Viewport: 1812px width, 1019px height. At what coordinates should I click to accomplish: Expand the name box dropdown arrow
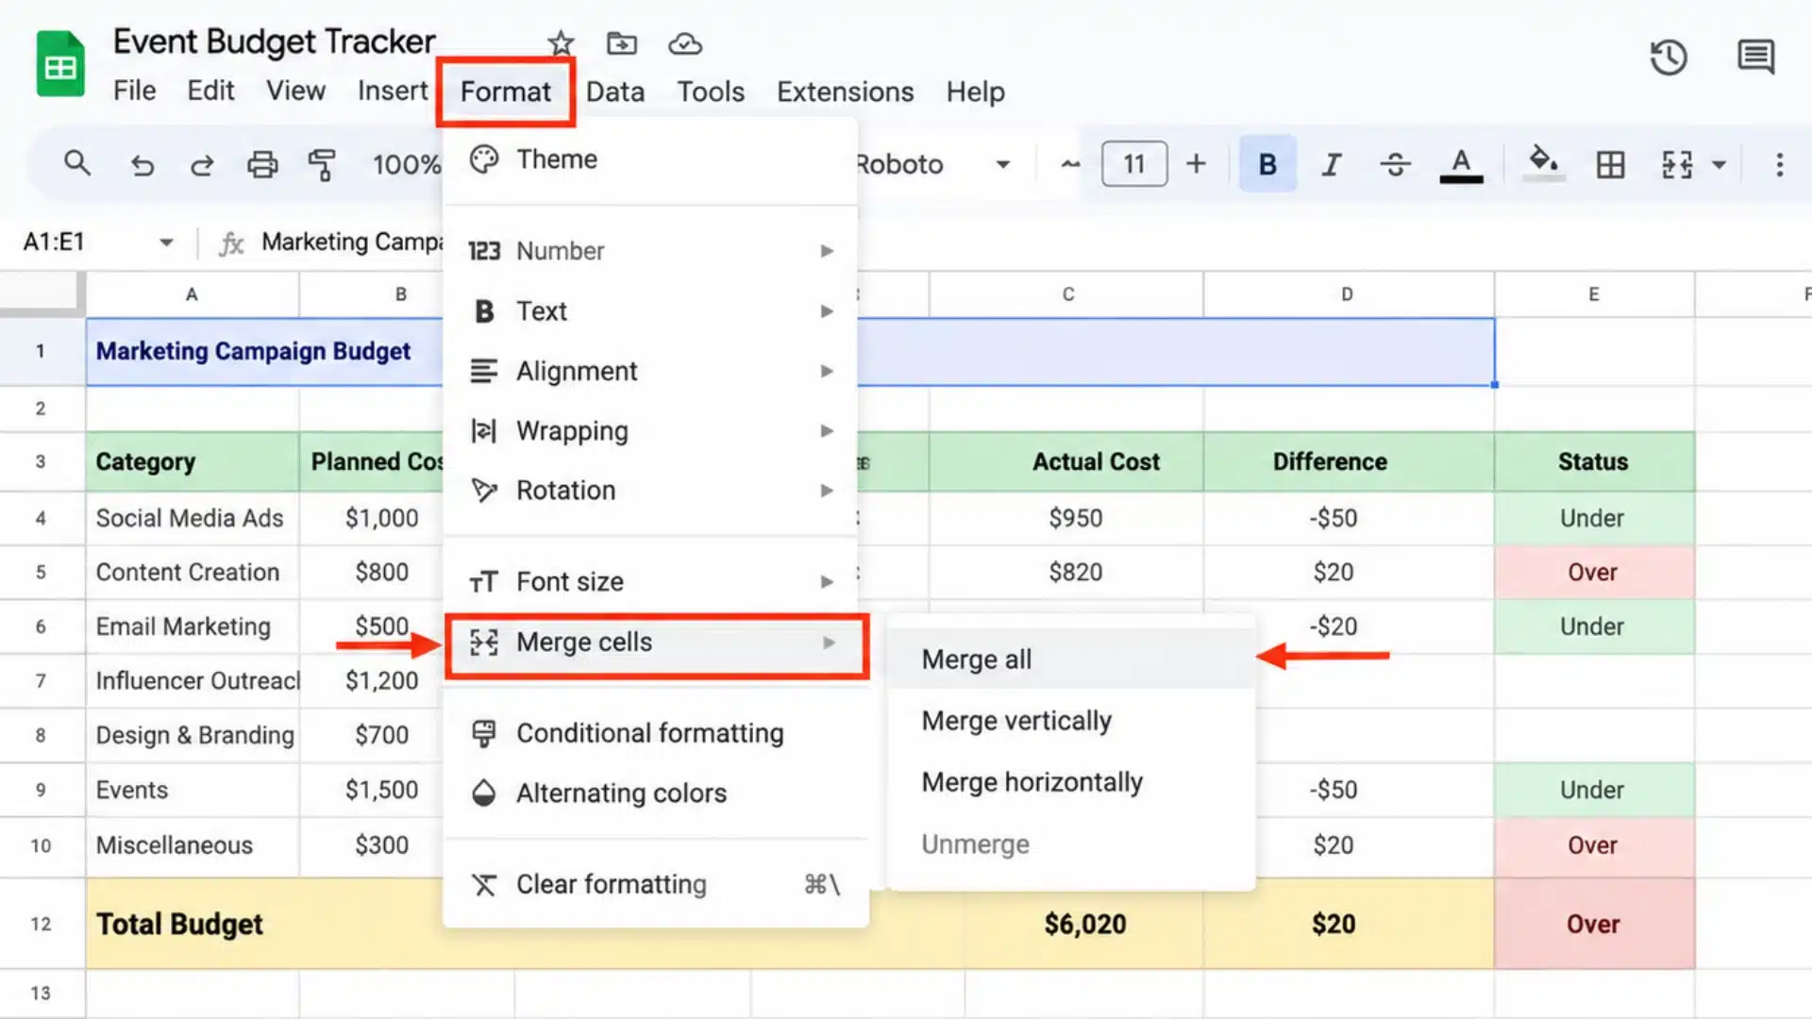pos(166,242)
